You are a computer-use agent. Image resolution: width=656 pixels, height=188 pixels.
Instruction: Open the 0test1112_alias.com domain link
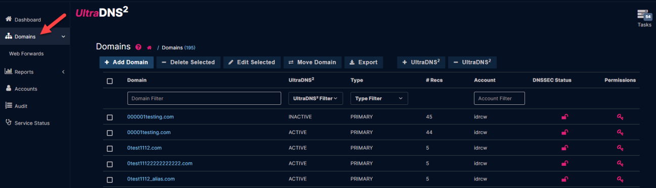click(x=151, y=179)
